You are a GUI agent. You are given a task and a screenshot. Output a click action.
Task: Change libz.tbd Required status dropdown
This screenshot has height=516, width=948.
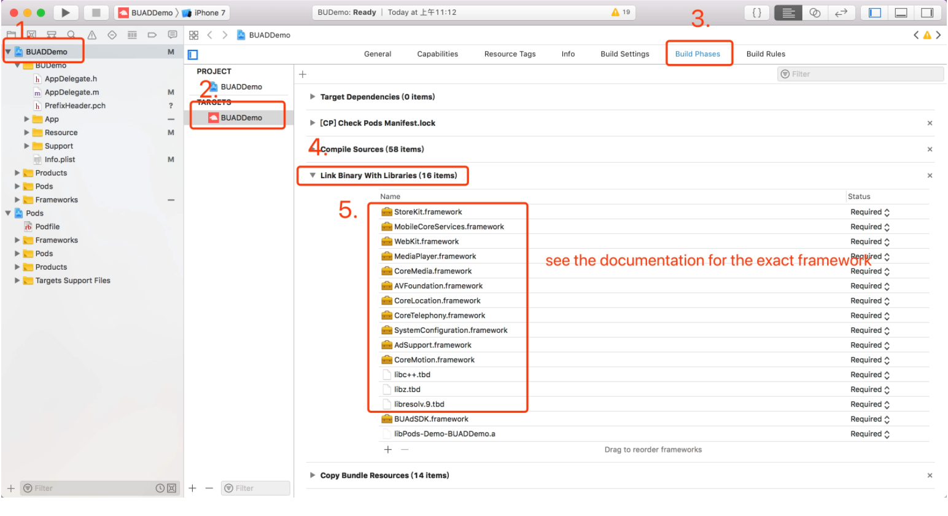870,389
